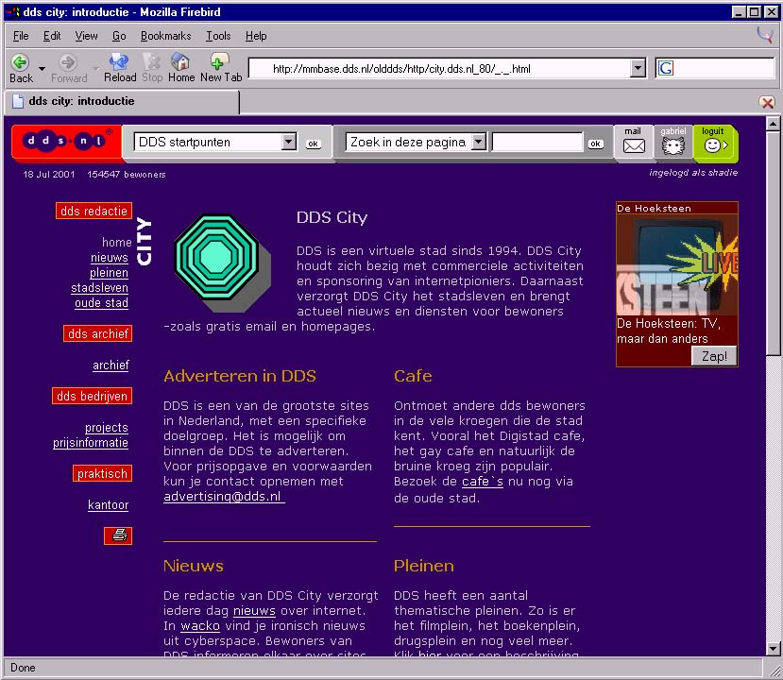
Task: Open the Back history dropdown arrow
Action: click(42, 68)
